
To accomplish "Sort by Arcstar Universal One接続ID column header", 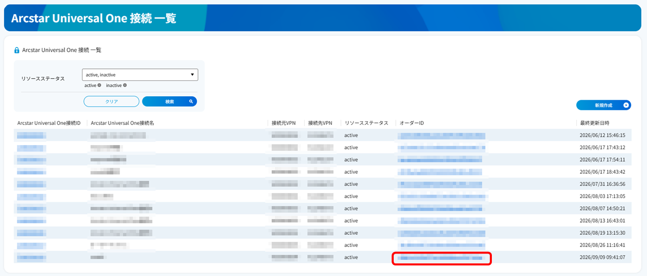I will 49,123.
